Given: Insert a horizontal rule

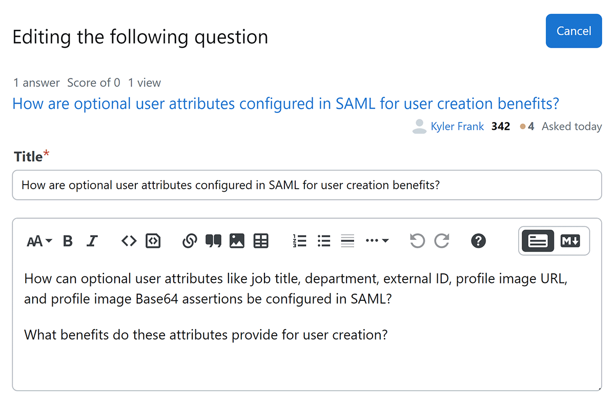Looking at the screenshot, I should click(x=347, y=241).
